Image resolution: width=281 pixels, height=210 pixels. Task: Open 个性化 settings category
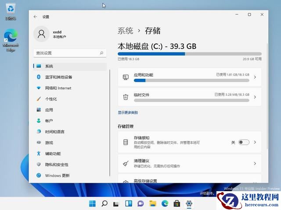coord(70,99)
